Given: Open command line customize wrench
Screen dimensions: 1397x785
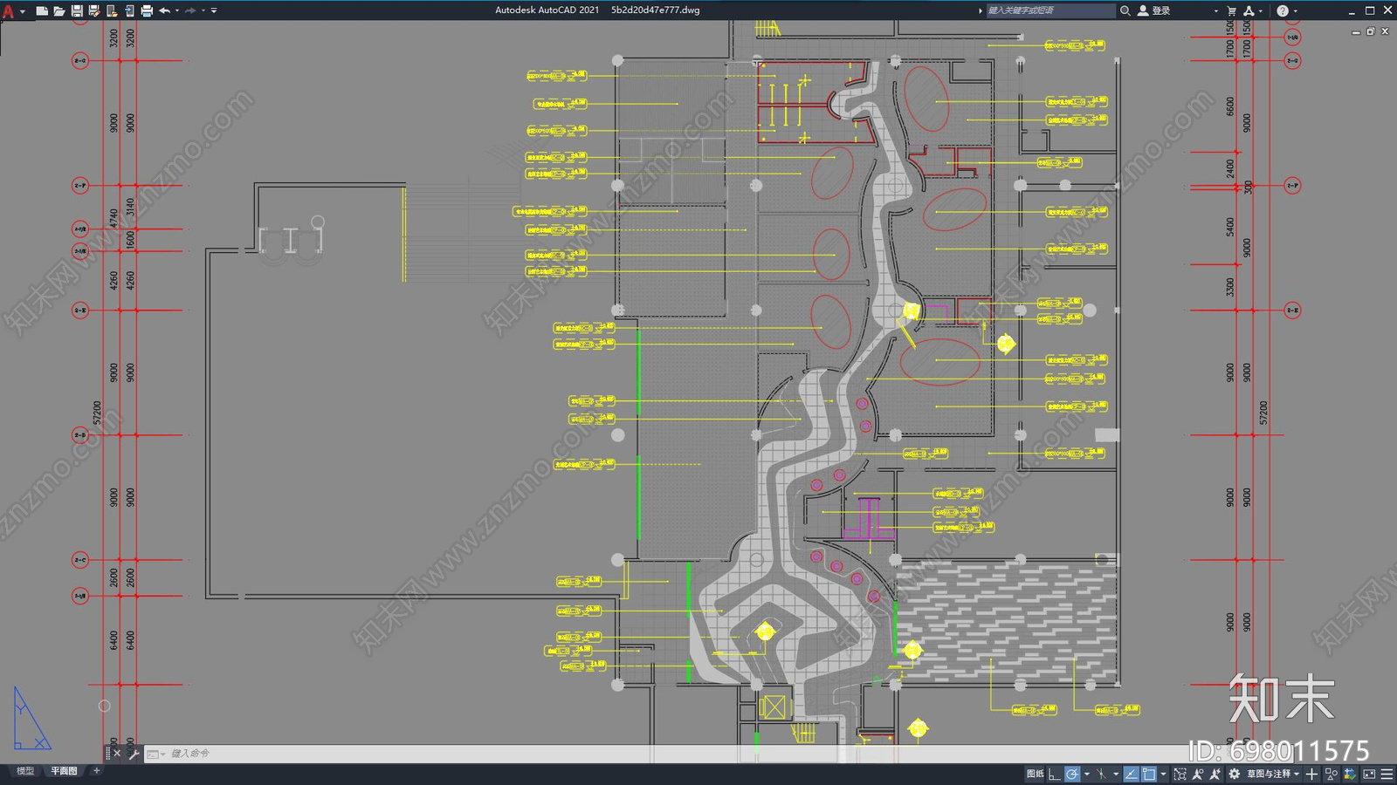Looking at the screenshot, I should (134, 754).
